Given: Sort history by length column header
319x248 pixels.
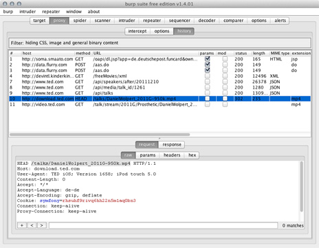Looking at the screenshot, I should [x=259, y=53].
